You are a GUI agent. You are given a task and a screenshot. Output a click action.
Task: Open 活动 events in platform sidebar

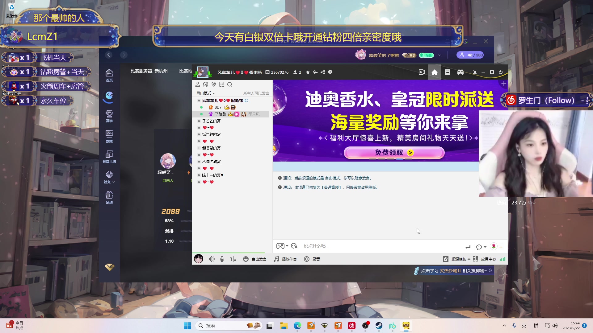click(x=109, y=198)
